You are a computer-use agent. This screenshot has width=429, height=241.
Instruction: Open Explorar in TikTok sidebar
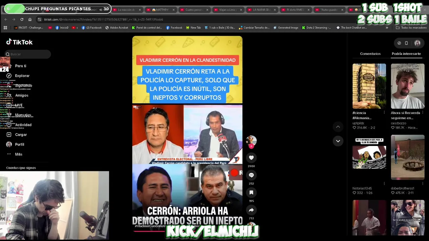(x=22, y=76)
